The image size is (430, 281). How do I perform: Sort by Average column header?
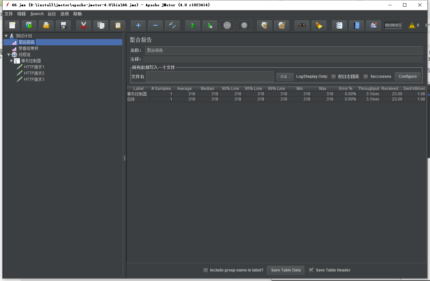tap(184, 89)
